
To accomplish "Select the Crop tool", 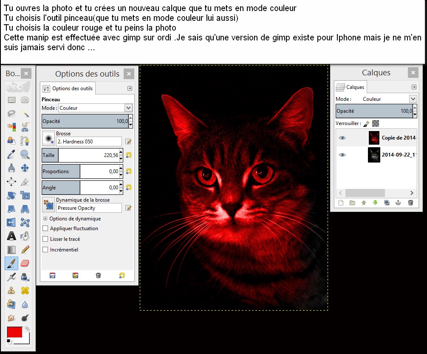I will click(x=25, y=182).
